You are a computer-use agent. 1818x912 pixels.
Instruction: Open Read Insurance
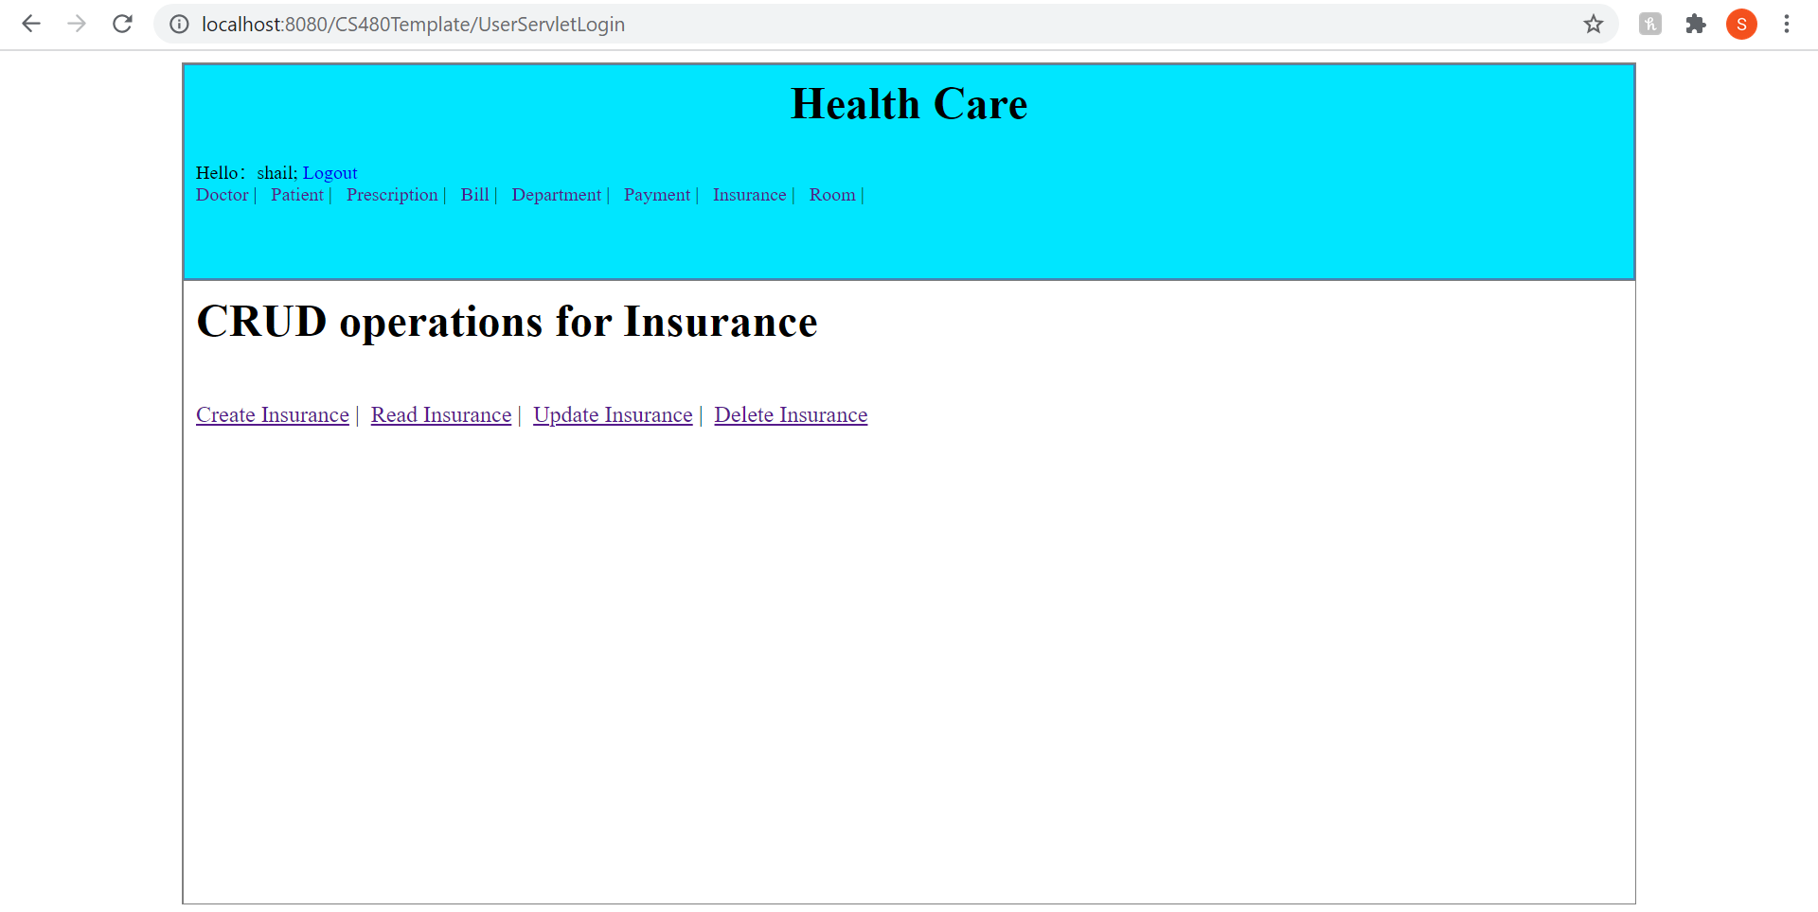(x=440, y=414)
